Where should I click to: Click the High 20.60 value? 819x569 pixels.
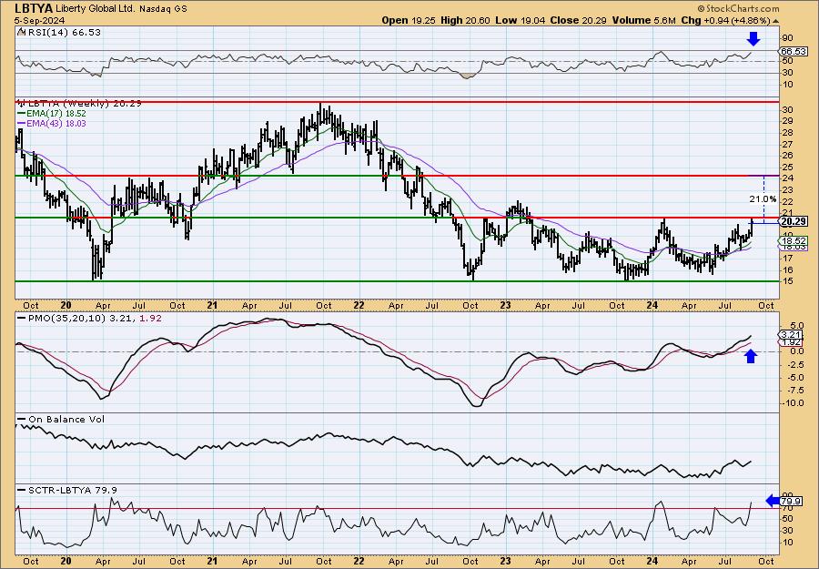pyautogui.click(x=465, y=20)
